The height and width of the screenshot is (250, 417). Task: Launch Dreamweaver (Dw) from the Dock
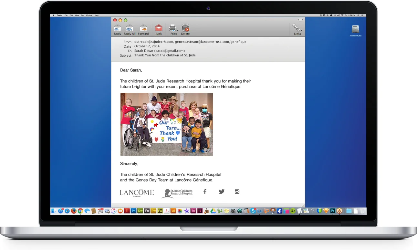(x=140, y=211)
